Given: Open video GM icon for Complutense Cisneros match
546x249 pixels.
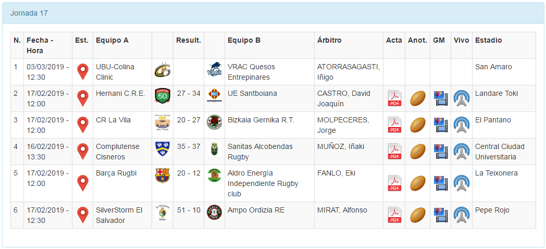Looking at the screenshot, I should pos(441,152).
